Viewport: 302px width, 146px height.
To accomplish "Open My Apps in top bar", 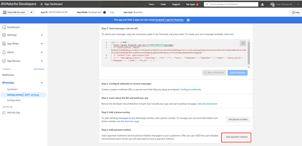I will 191,4.
